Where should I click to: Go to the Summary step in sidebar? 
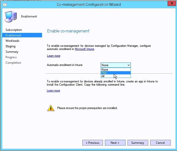(12, 52)
